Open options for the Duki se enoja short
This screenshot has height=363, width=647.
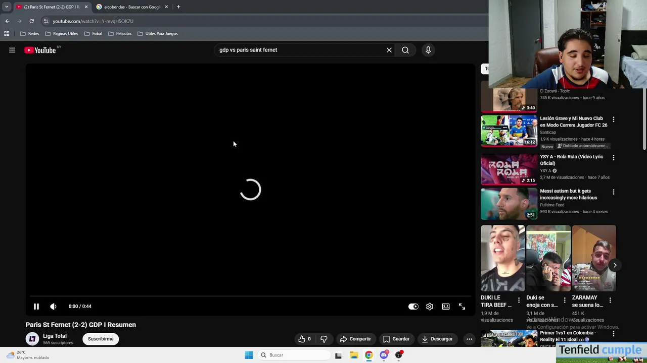point(565,300)
